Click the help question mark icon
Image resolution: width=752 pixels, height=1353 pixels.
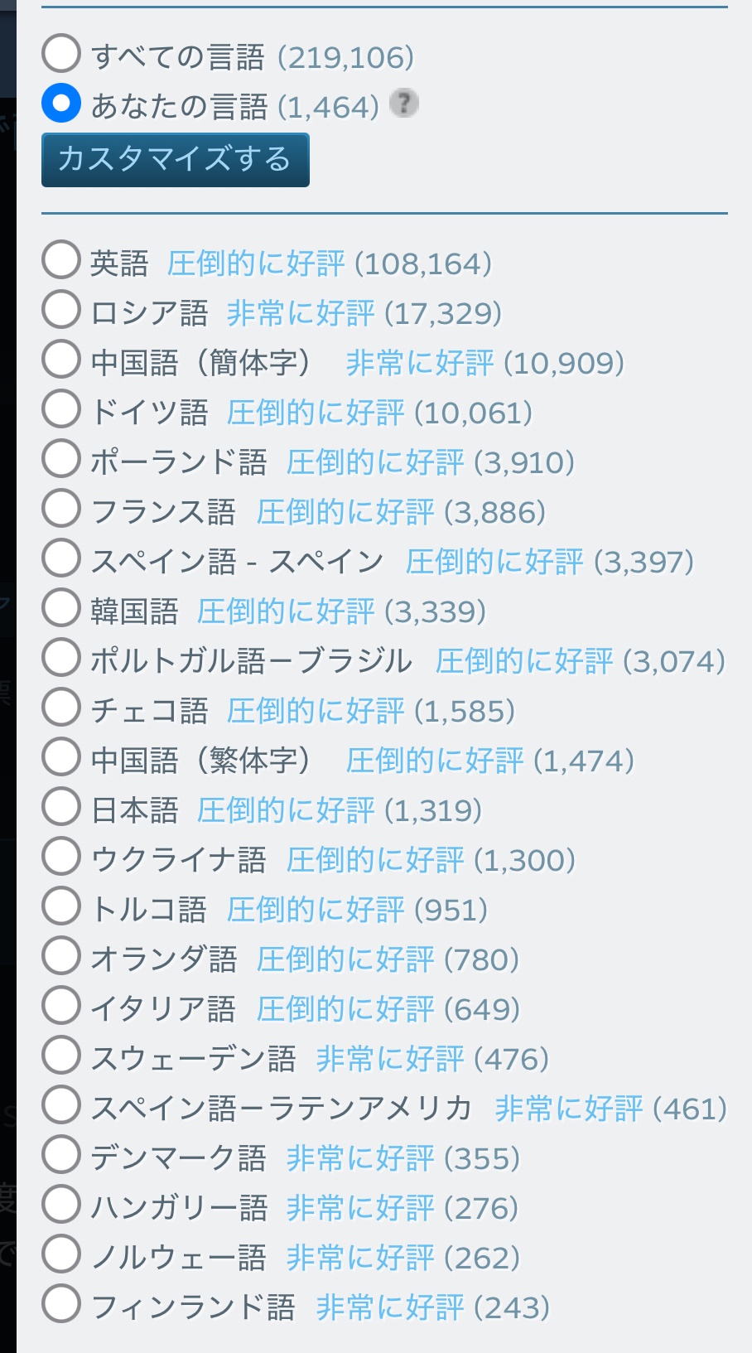click(404, 104)
